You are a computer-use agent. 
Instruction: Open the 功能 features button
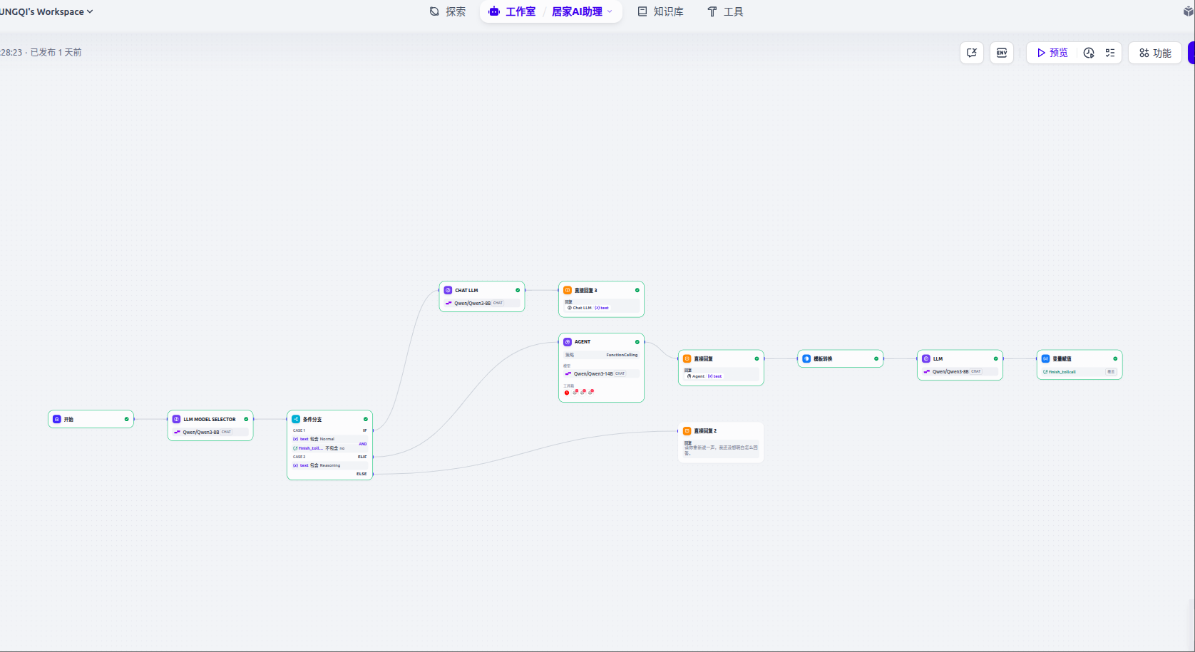click(x=1155, y=53)
